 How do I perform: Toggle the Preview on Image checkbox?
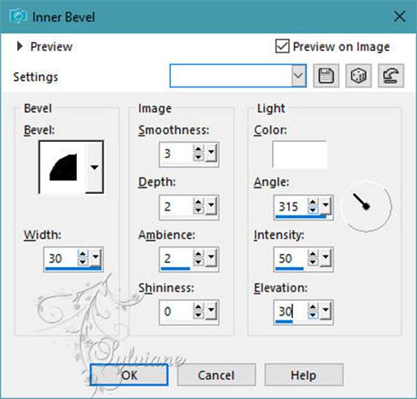(x=283, y=46)
